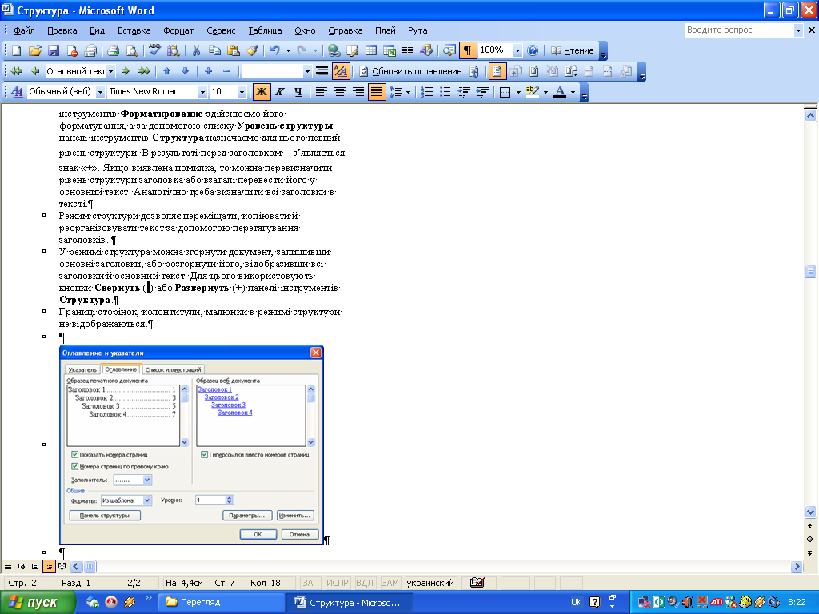Click the Print icon

[113, 50]
